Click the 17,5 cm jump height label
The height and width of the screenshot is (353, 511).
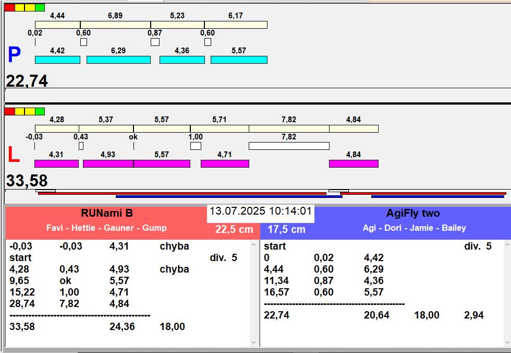point(286,229)
